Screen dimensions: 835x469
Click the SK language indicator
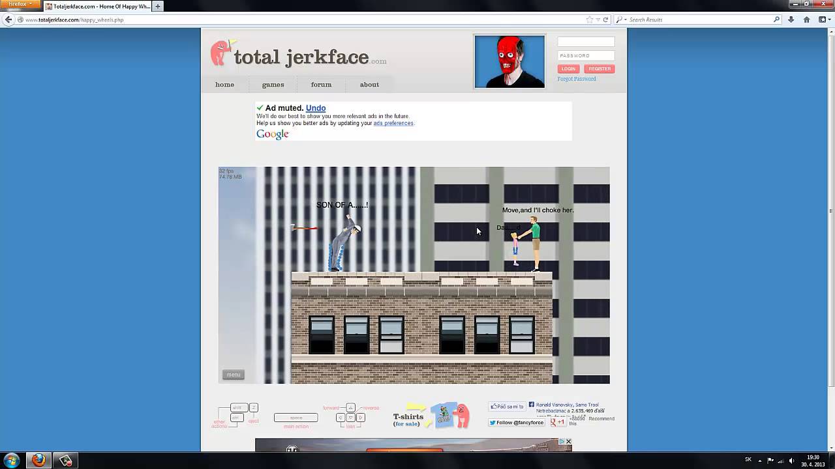pos(748,460)
